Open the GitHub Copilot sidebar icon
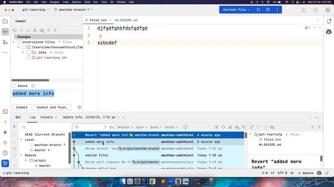 pyautogui.click(x=329, y=32)
